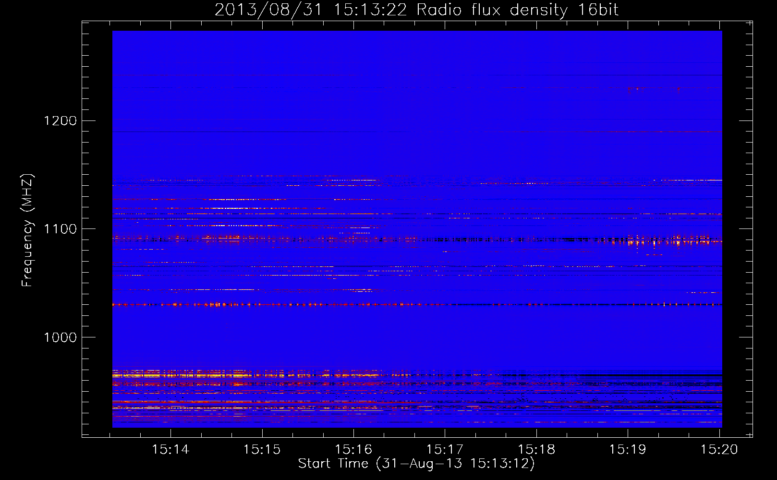Screen dimensions: 777x480
Task: Click the 15:20 time tick label
Action: pos(719,450)
